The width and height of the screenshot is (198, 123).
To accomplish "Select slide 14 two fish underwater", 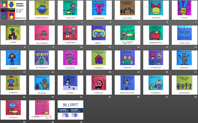I will click(184, 35).
